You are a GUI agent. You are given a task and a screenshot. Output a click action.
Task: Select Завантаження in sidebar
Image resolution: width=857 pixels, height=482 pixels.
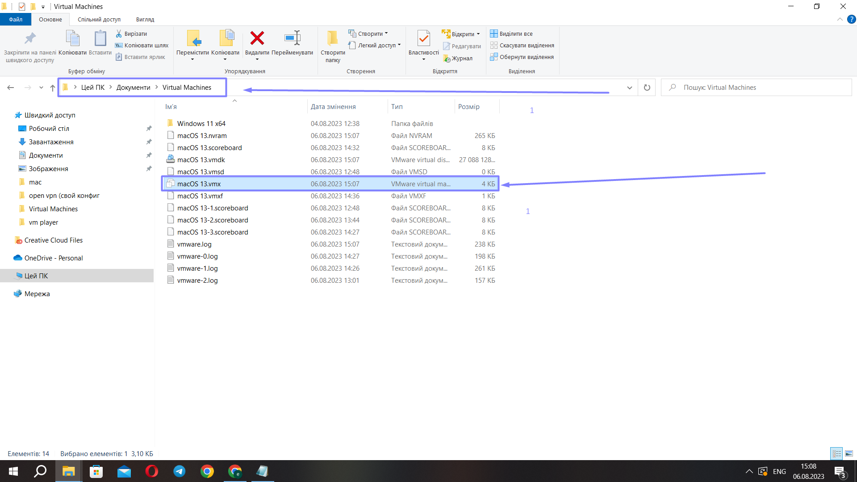click(x=51, y=142)
